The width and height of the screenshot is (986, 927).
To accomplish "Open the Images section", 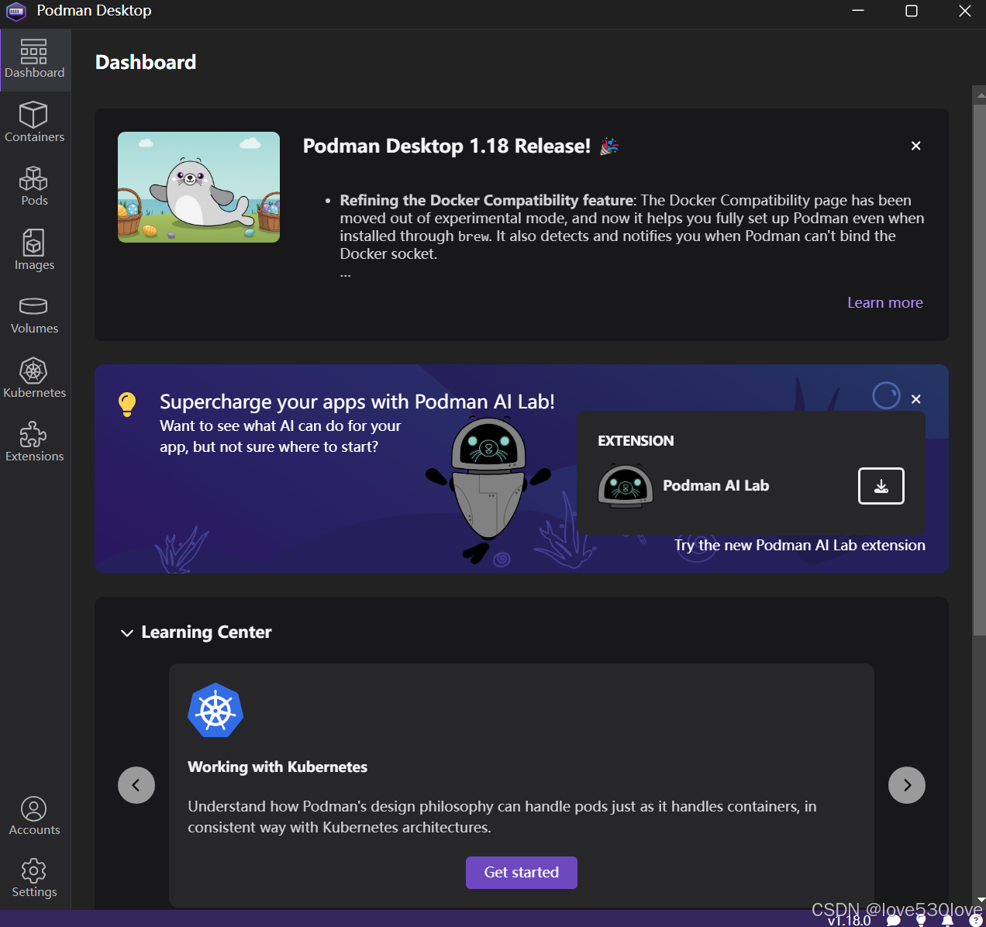I will coord(35,250).
